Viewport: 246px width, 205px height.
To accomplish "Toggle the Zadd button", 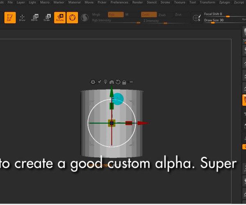I will pyautogui.click(x=149, y=15).
